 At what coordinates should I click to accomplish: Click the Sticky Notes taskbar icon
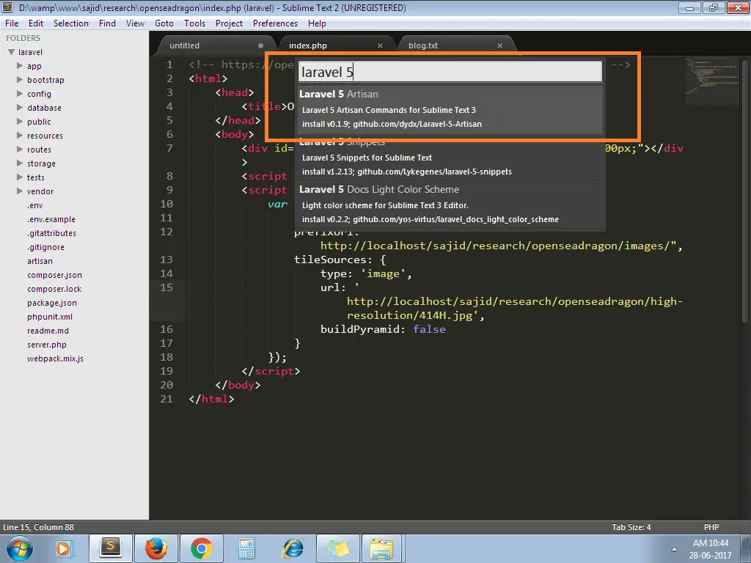pos(337,548)
